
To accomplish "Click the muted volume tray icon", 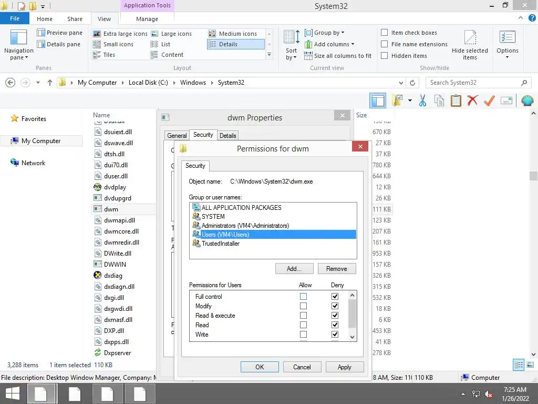I will (x=489, y=394).
